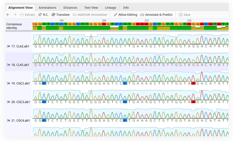Click the arrow icon beside CLA2.ab1
This screenshot has height=141, width=233.
click(x=9, y=46)
